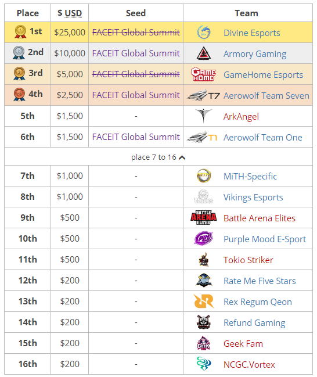The height and width of the screenshot is (377, 317).
Task: Open the Vikings Esports team page
Action: 253,198
